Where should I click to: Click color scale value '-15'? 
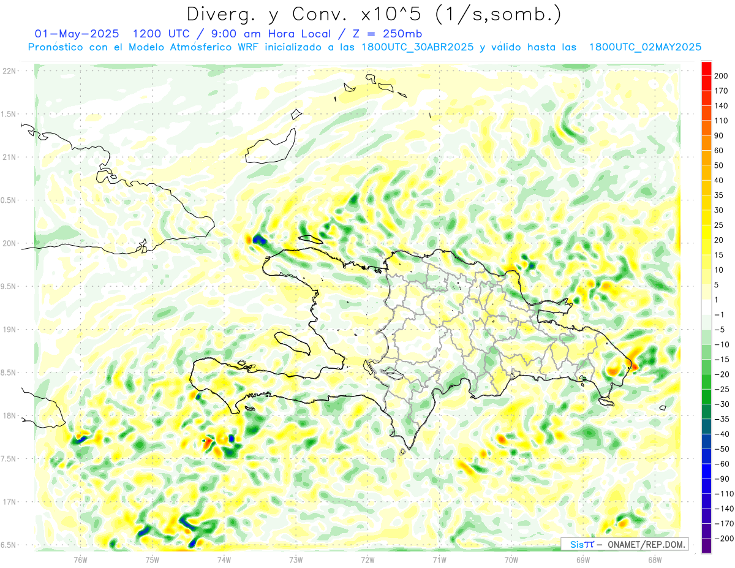722,359
